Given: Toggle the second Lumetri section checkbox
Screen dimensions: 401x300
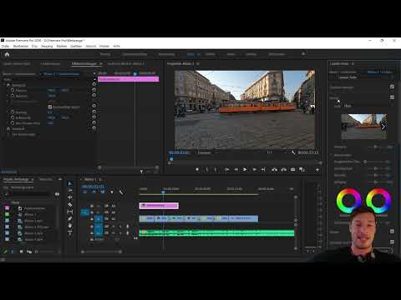Looking at the screenshot, I should pyautogui.click(x=392, y=97).
